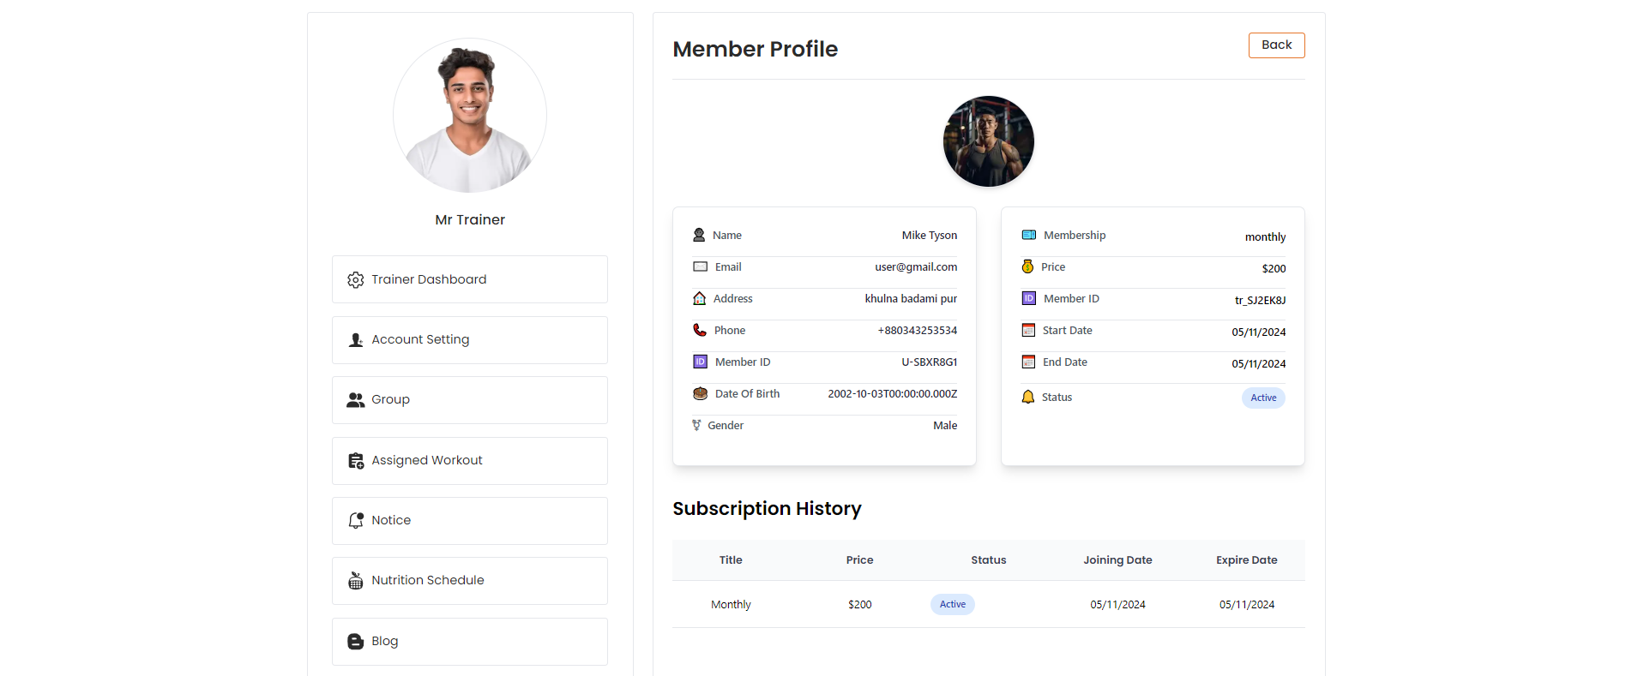Click the Assigned Workout clipboard icon
The width and height of the screenshot is (1632, 676).
tap(356, 461)
